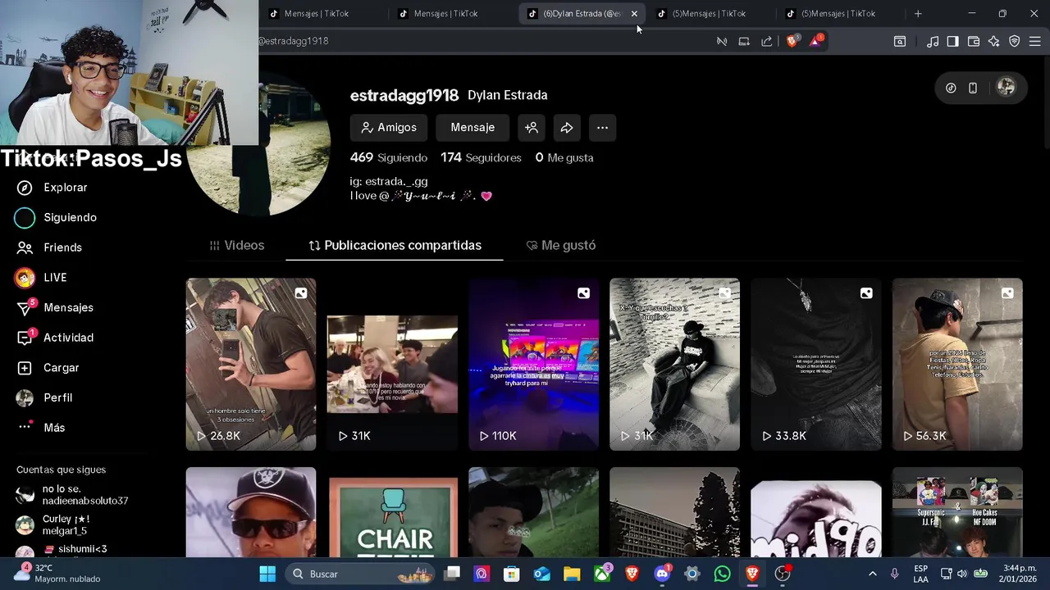Open the Supersonic MF DOOM video thumbnail
Viewport: 1050px width, 590px height.
coord(957,512)
